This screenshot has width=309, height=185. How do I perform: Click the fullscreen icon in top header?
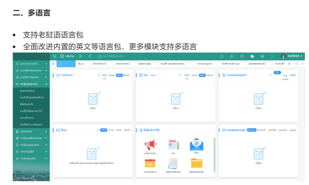click(x=273, y=56)
